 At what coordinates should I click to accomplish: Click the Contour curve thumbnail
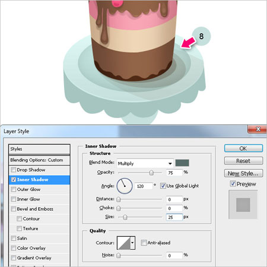[124, 243]
